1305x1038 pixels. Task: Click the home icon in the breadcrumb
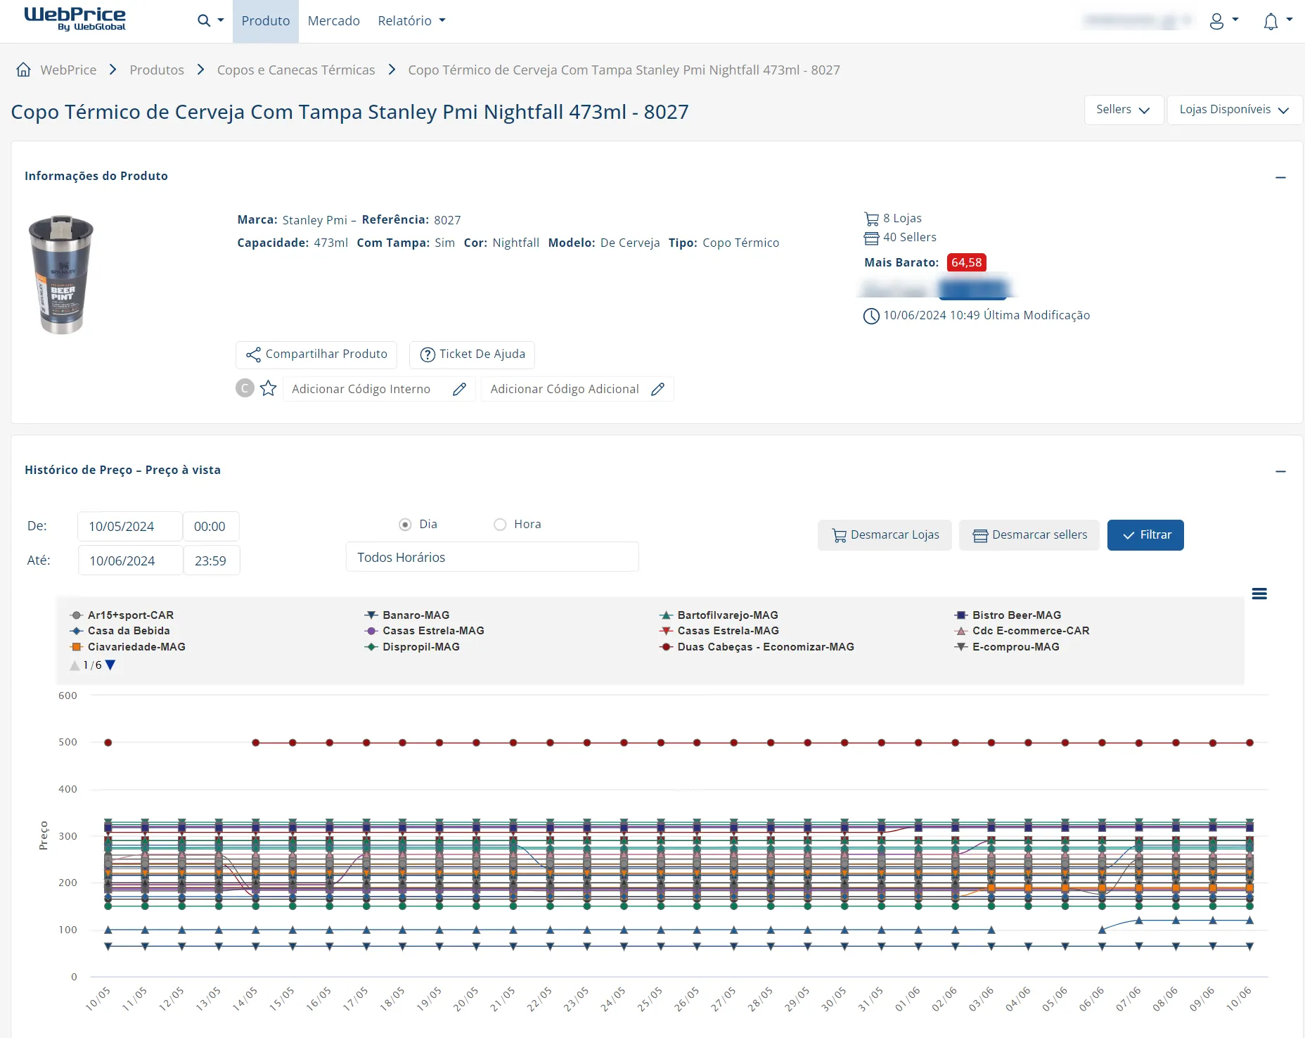pyautogui.click(x=24, y=70)
